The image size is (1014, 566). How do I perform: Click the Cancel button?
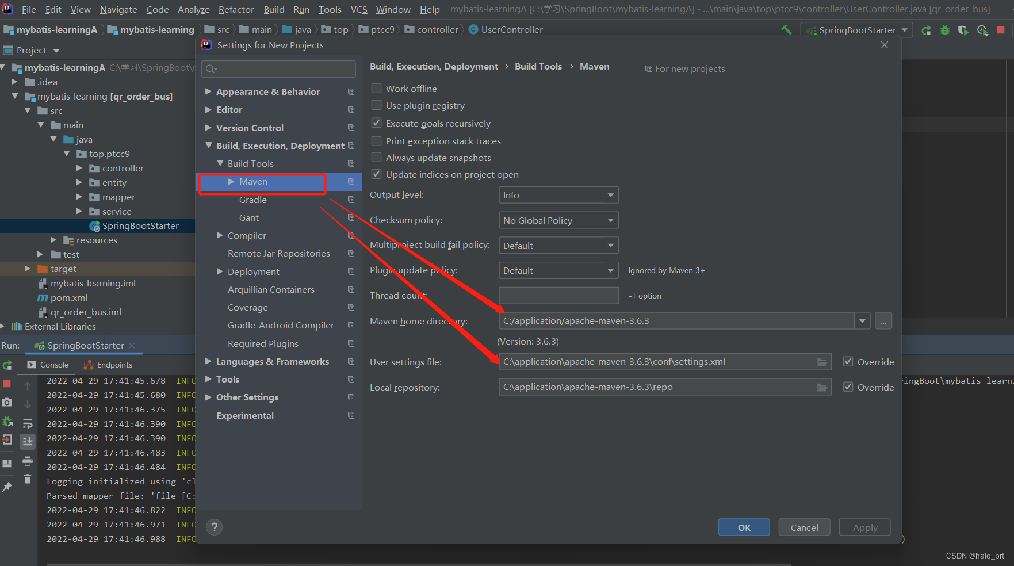pos(804,527)
